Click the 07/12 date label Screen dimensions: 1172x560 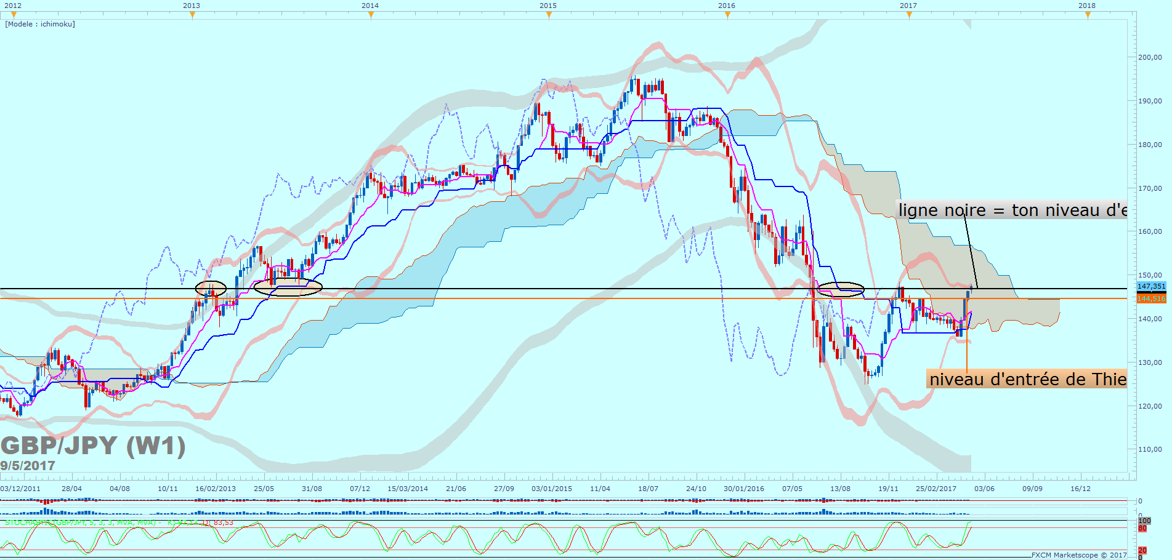[x=360, y=489]
